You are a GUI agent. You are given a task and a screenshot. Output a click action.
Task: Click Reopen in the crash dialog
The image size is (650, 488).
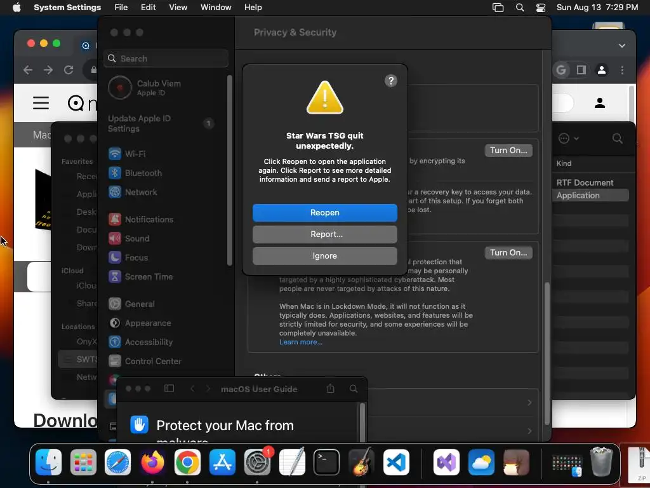click(324, 212)
